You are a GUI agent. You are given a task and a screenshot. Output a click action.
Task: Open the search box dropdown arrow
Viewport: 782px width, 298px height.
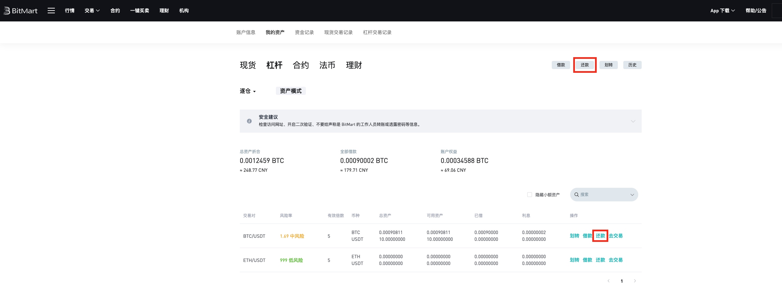click(632, 195)
